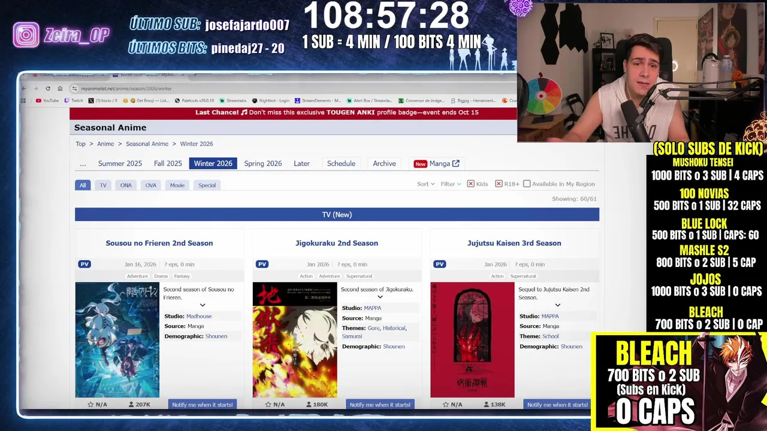Screen dimensions: 767x431
Task: Switch to the Spring 2026 season
Action: (x=262, y=163)
